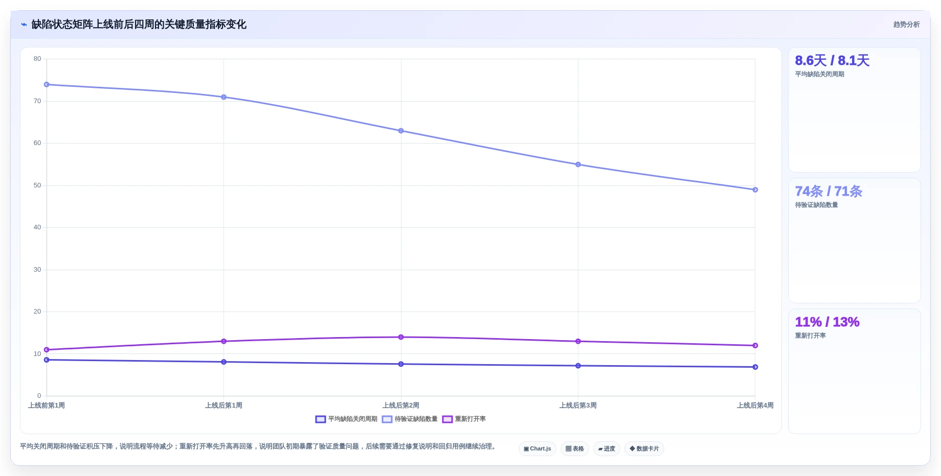The image size is (941, 476).
Task: Click 待验证缺陷数量 point at 上线后第3周
Action: tap(578, 164)
